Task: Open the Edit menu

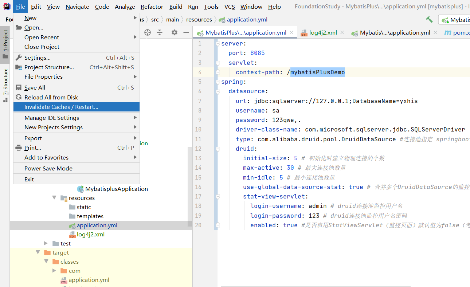Action: point(36,7)
